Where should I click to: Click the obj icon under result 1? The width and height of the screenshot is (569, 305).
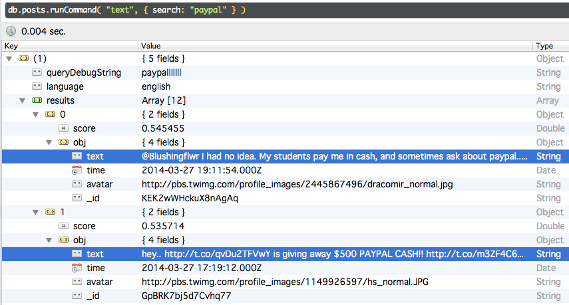coord(63,240)
